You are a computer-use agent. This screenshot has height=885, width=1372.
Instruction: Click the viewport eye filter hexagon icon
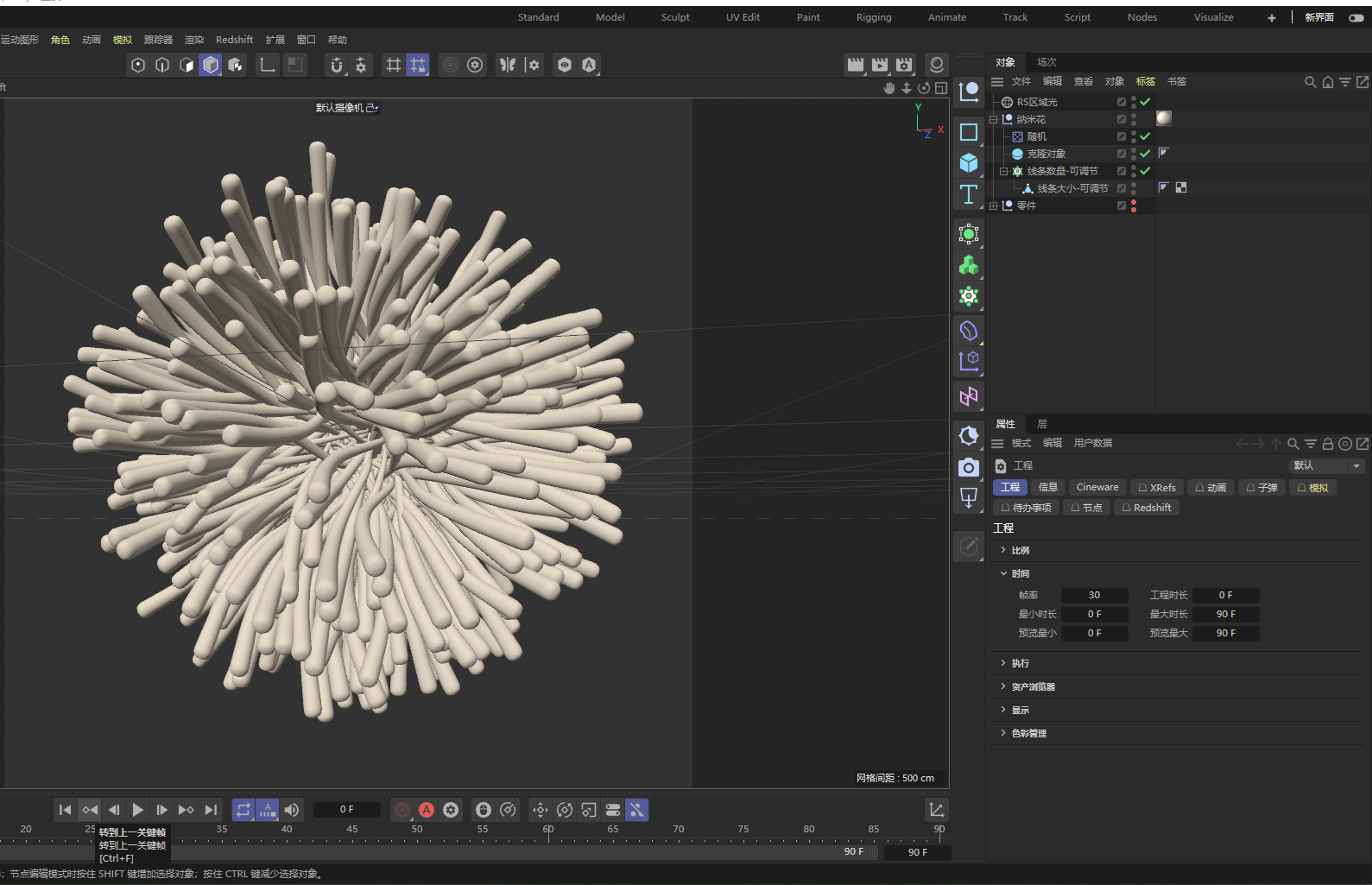click(565, 65)
